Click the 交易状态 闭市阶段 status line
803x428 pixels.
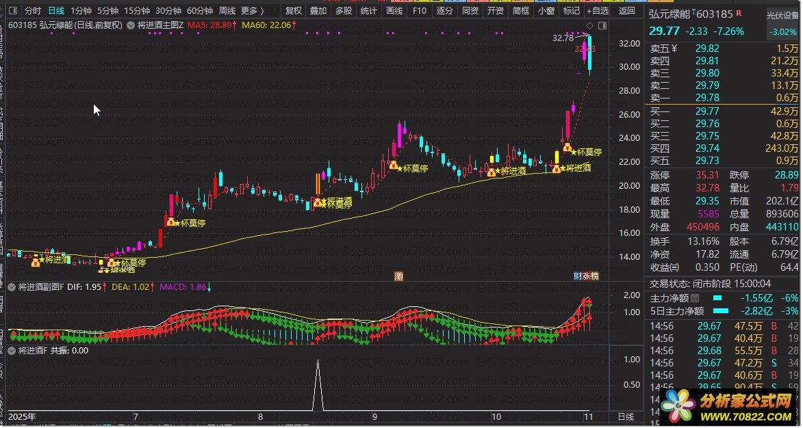click(x=711, y=284)
